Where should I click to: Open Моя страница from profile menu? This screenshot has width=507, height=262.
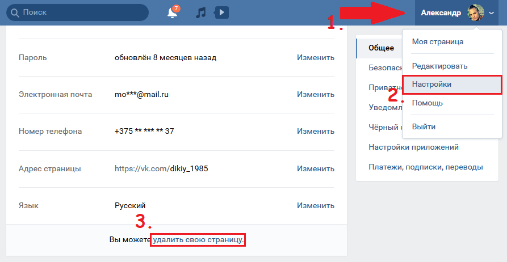[x=438, y=41]
